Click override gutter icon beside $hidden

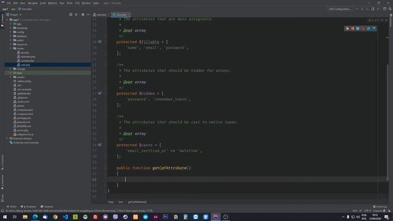[x=99, y=93]
